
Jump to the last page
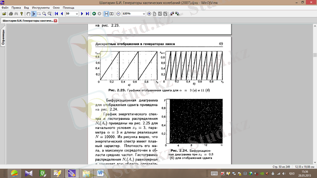(x=88, y=13)
